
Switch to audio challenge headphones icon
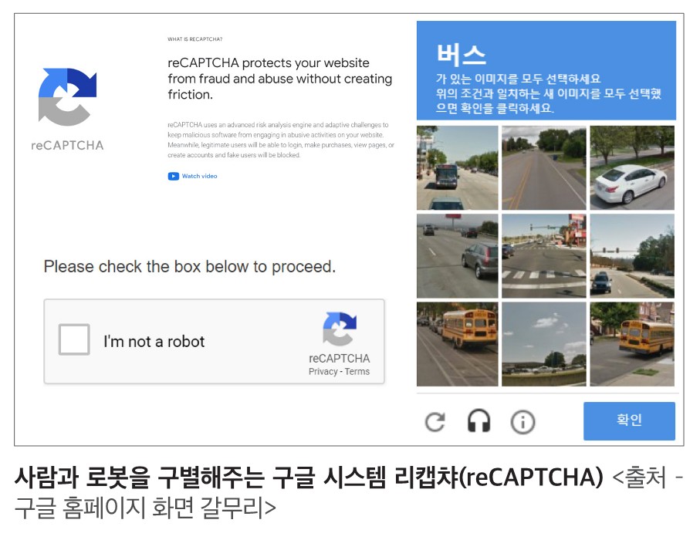[x=479, y=421]
